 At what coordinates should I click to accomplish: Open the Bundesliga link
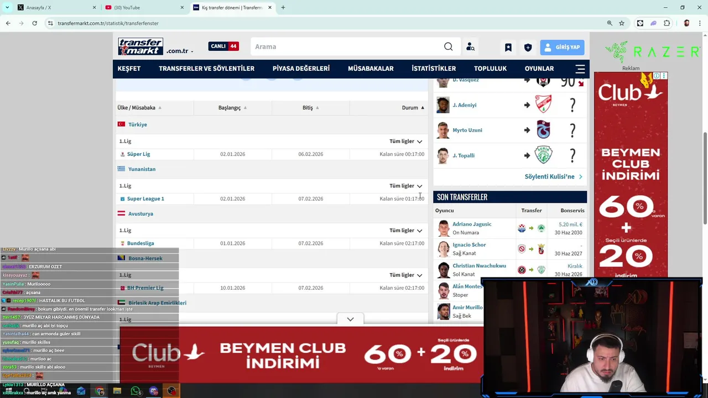click(x=140, y=243)
